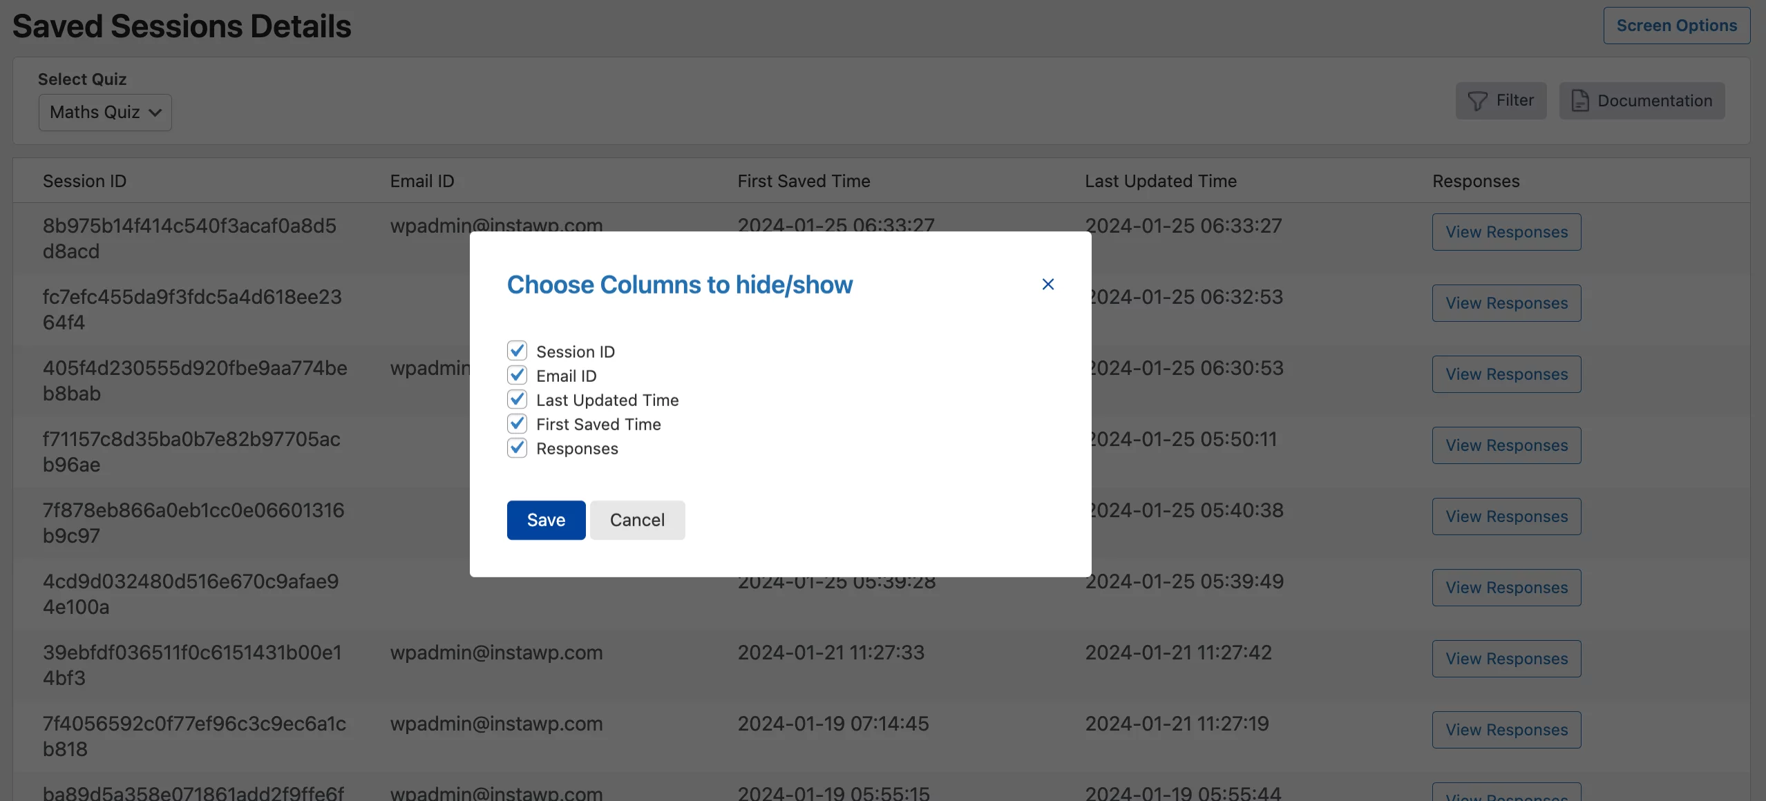The width and height of the screenshot is (1766, 801).
Task: Click session ID 7f878eb866a0eb1cc0e06601316b9c97
Action: (x=193, y=523)
